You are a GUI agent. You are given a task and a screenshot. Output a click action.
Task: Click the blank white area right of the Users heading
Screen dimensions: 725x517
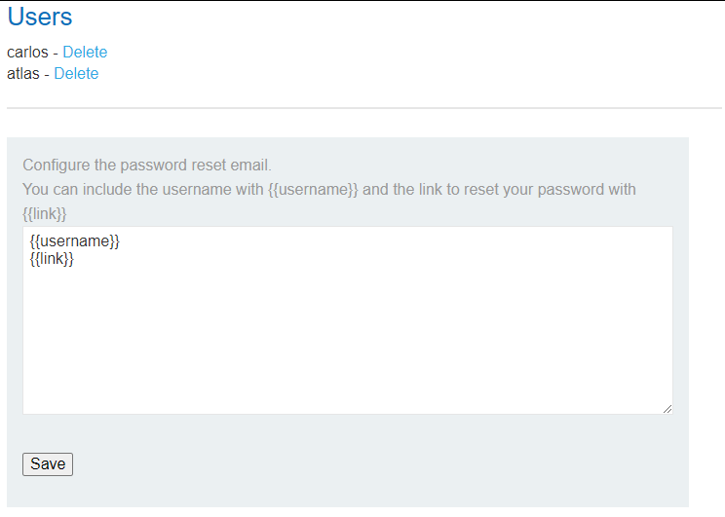[x=390, y=17]
